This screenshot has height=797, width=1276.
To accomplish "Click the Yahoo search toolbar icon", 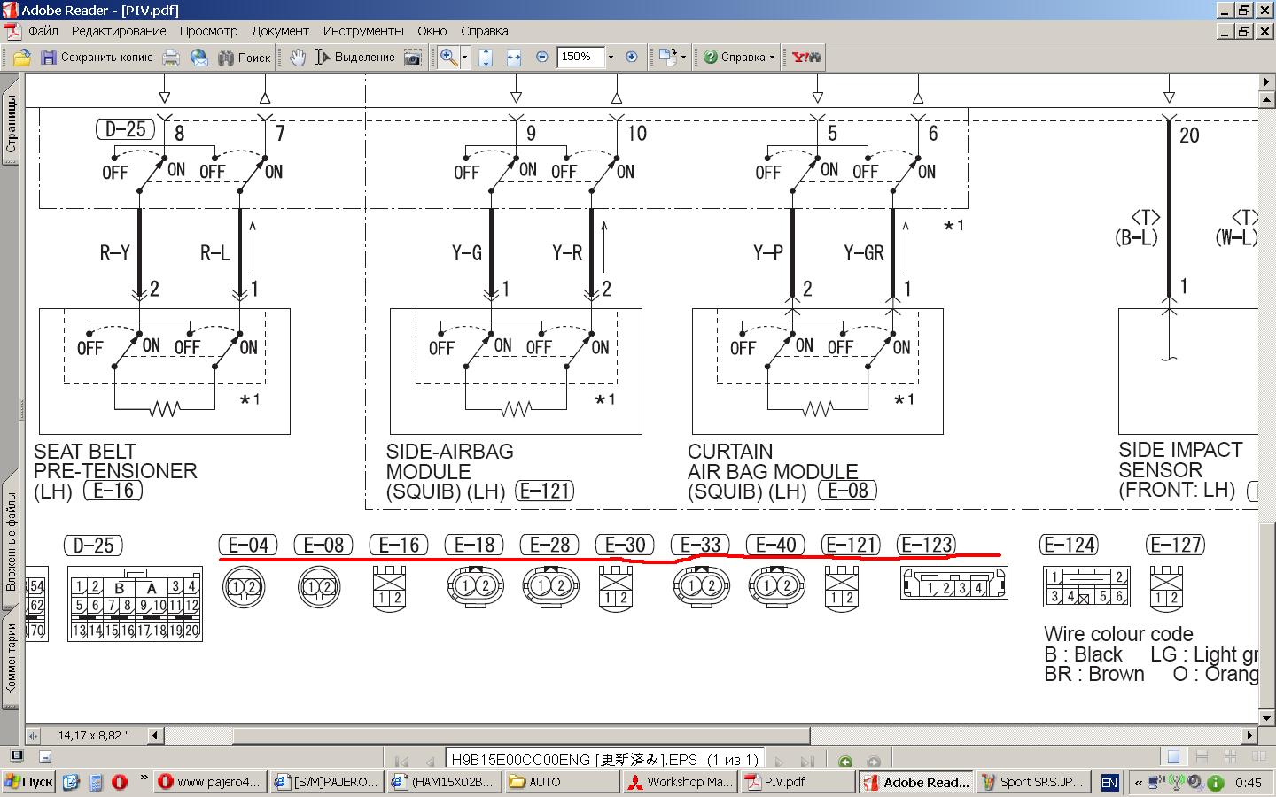I will pos(805,58).
